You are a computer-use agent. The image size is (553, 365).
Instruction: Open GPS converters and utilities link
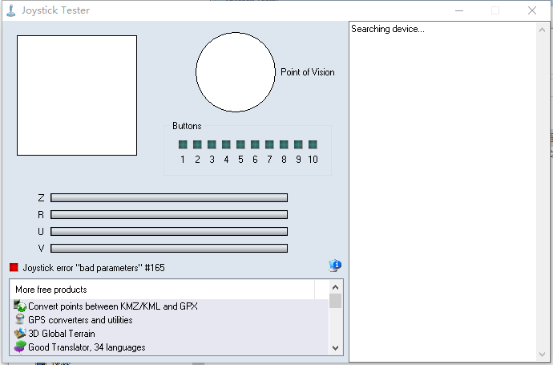80,320
